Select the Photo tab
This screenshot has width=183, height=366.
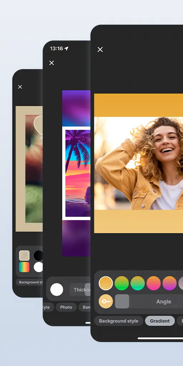(x=66, y=307)
